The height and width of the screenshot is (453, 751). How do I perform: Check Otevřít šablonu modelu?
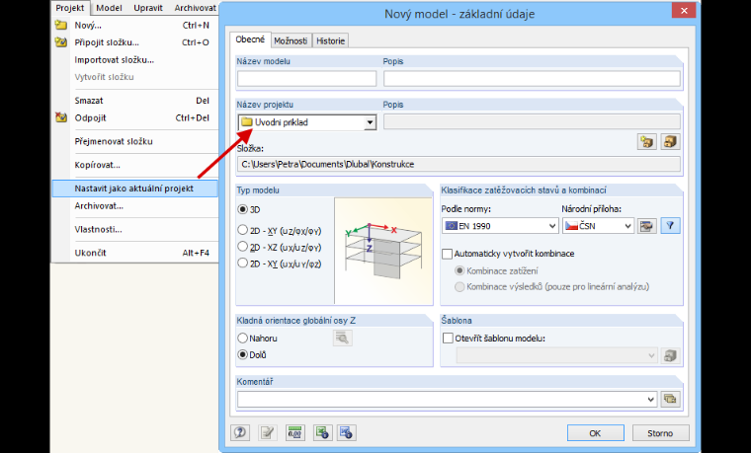(448, 339)
